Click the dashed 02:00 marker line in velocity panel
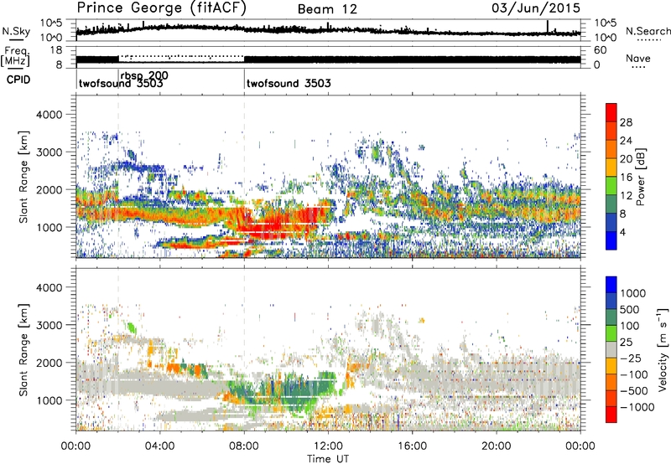This screenshot has height=464, width=671. (x=118, y=350)
